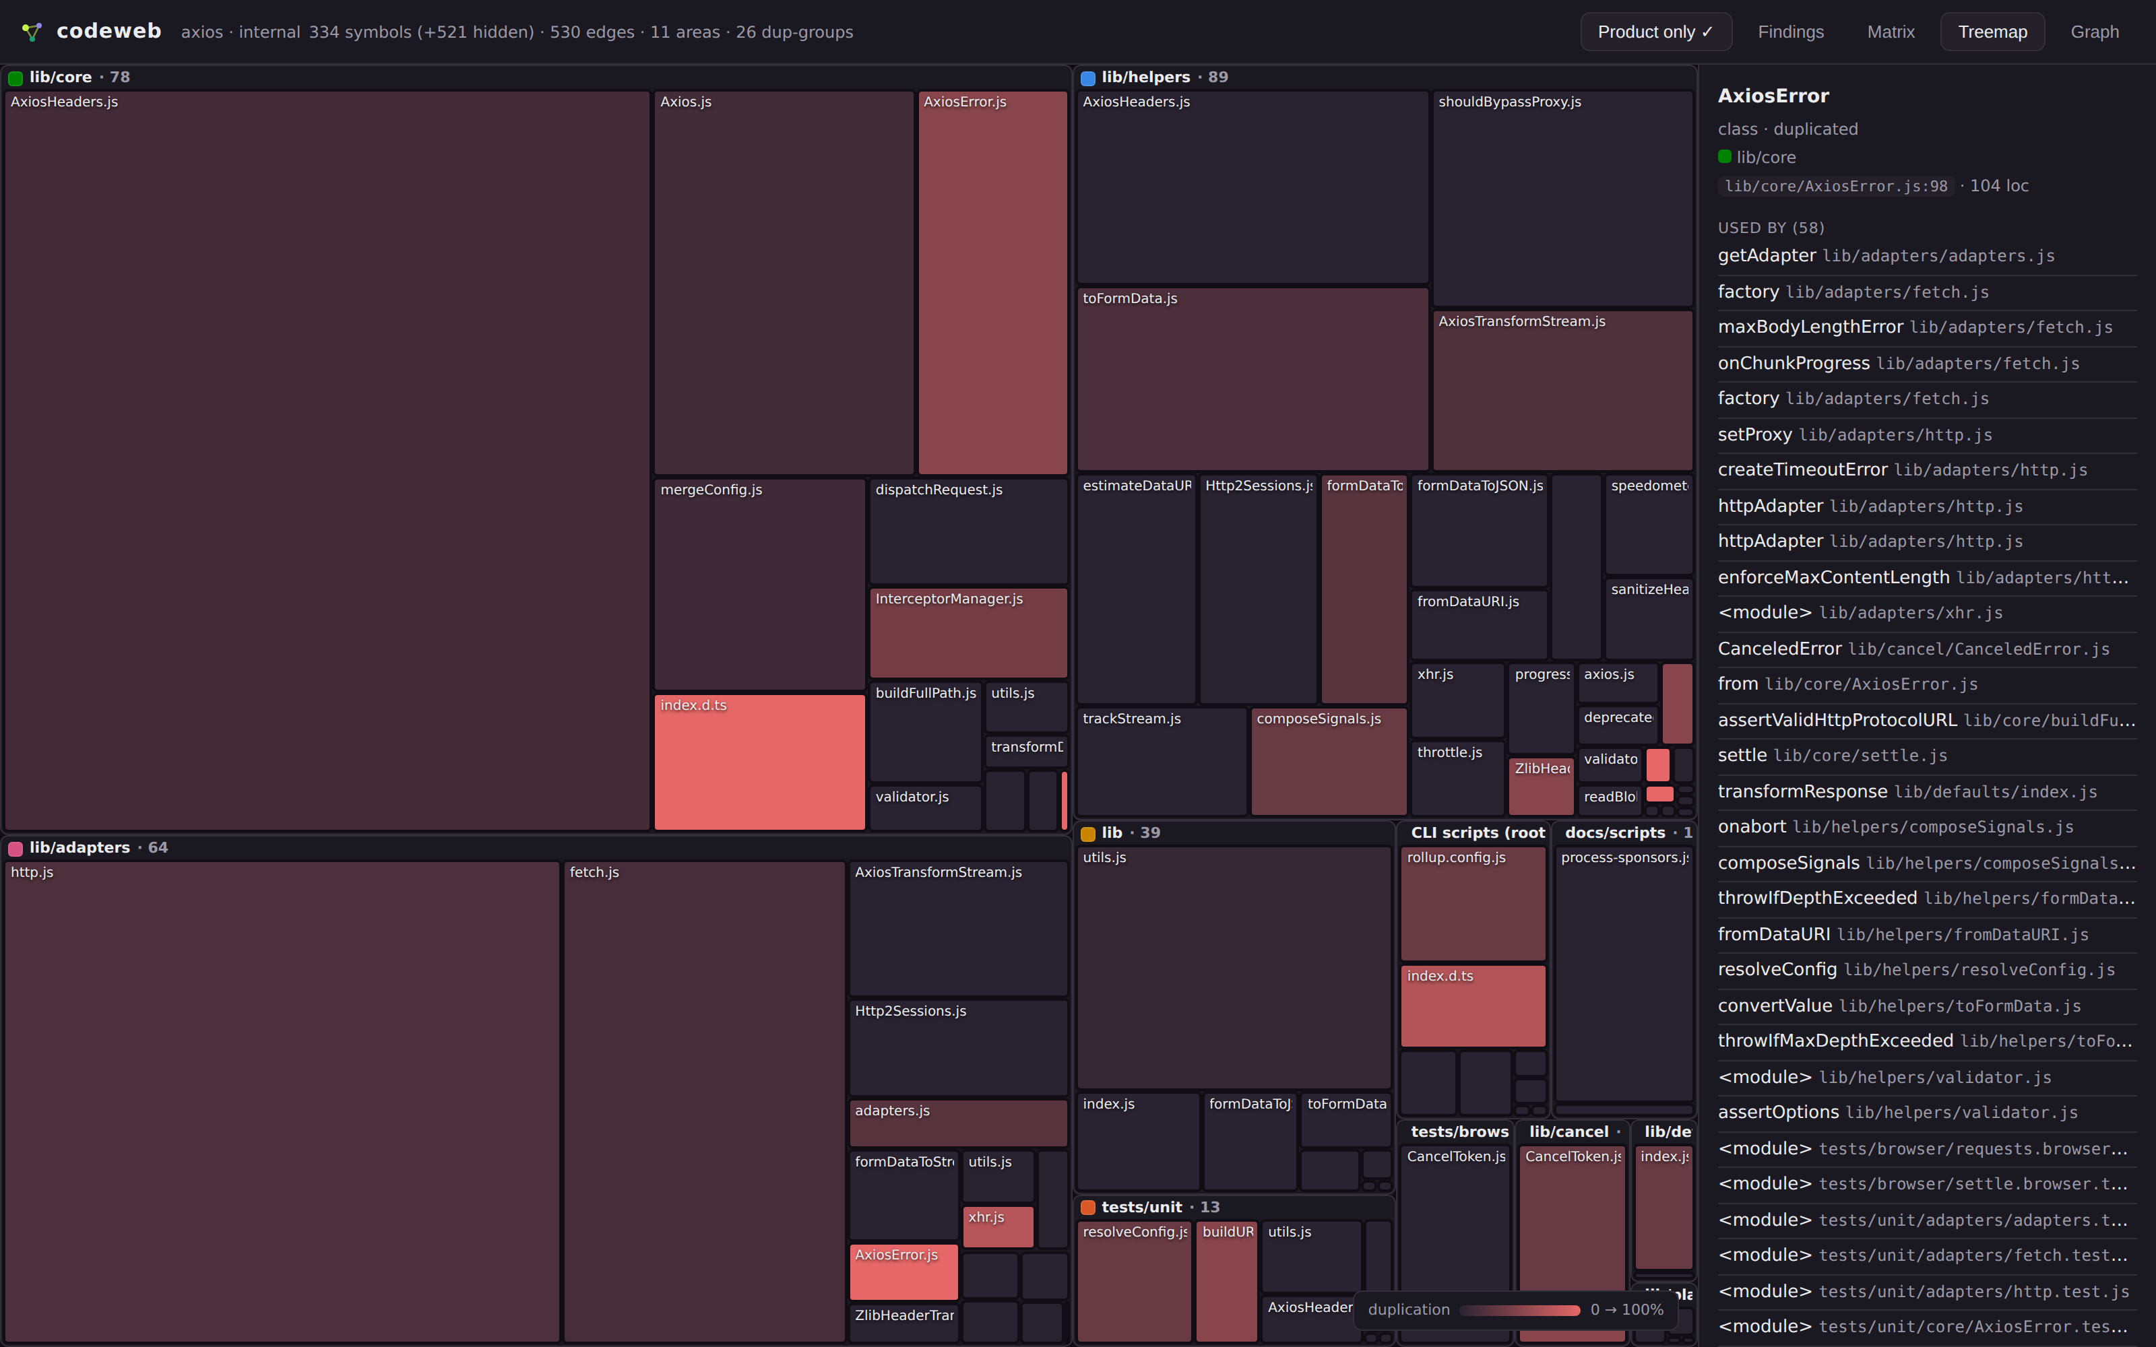The height and width of the screenshot is (1347, 2156).
Task: Click AxiosTransformStream.js tile in lib/adapters
Action: [959, 928]
